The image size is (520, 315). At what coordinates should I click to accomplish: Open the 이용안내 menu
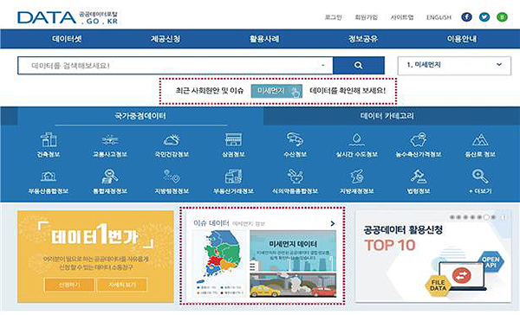click(462, 39)
